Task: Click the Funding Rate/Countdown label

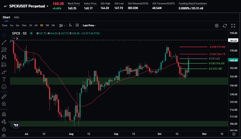Action: tap(193, 4)
